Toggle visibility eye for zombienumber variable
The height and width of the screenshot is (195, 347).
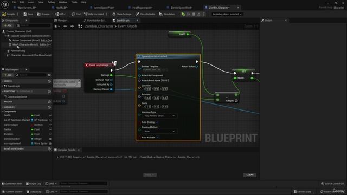(x=50, y=139)
